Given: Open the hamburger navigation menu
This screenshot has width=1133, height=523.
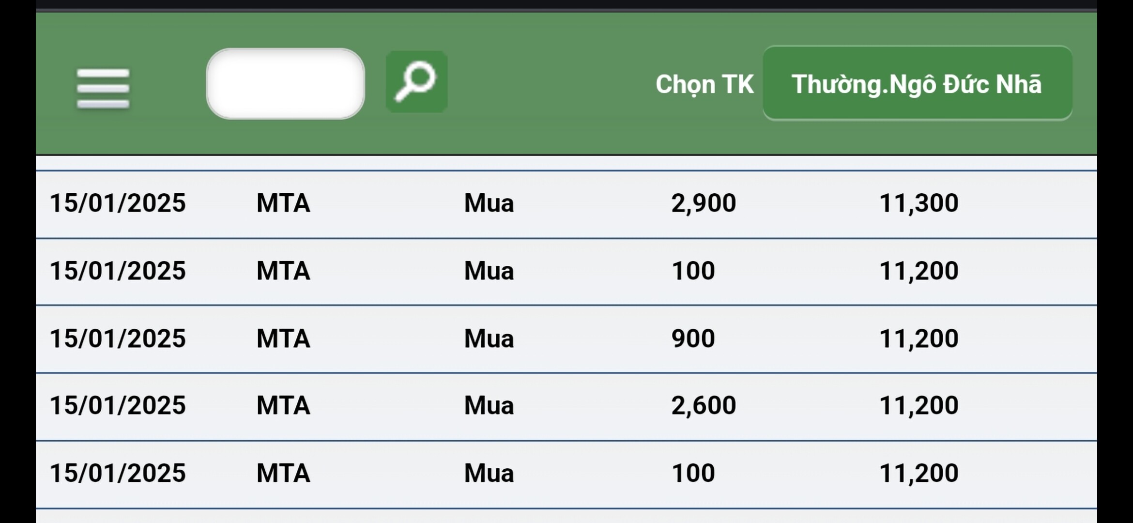Looking at the screenshot, I should point(103,88).
